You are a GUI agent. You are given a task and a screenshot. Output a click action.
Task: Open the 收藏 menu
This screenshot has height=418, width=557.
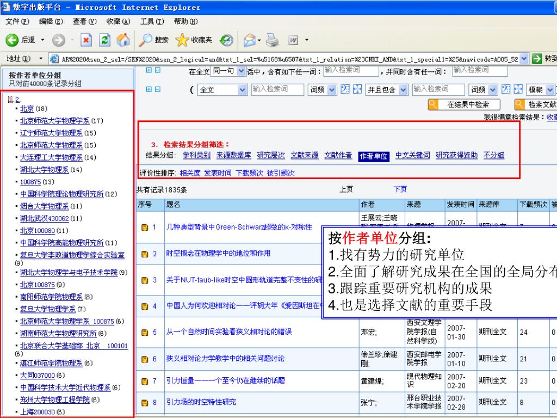(118, 22)
